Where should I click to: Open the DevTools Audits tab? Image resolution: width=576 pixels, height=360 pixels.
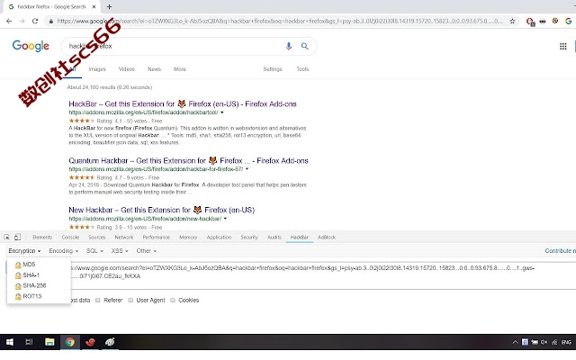274,238
